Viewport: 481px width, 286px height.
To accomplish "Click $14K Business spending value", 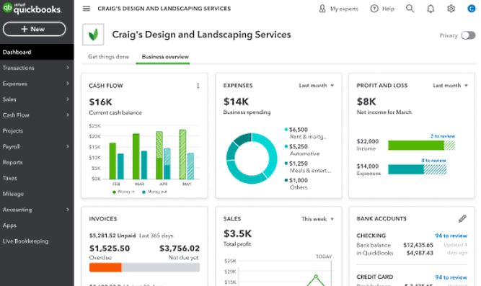I will (x=236, y=102).
